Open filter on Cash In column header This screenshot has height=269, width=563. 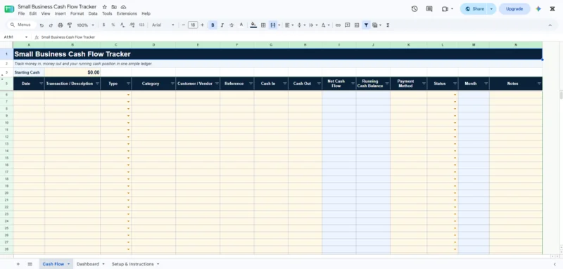tap(285, 84)
